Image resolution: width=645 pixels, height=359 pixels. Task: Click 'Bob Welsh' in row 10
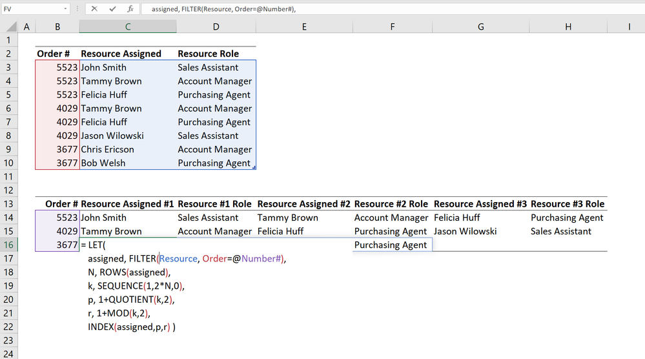103,163
